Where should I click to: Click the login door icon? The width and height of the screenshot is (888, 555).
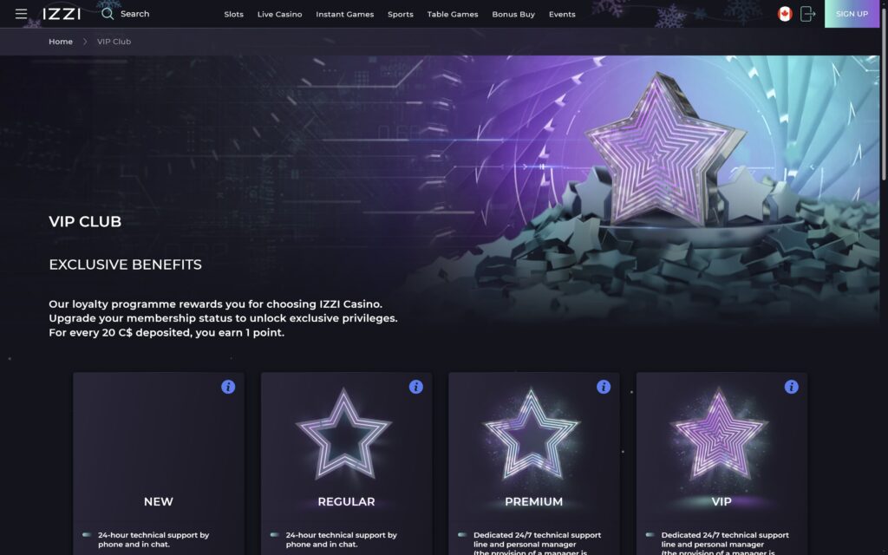(807, 14)
